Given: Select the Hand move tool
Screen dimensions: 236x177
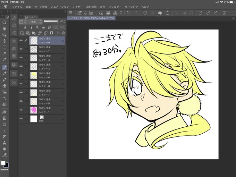Looking at the screenshot, I should coord(5,28).
